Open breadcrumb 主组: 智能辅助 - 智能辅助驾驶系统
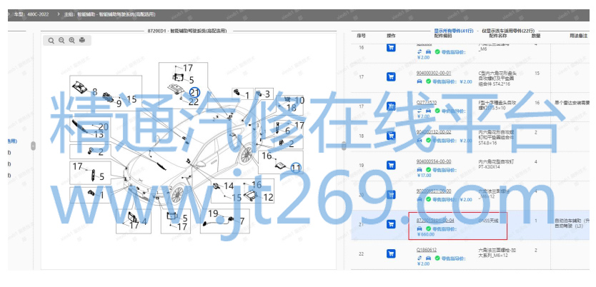The image size is (596, 287). point(110,14)
